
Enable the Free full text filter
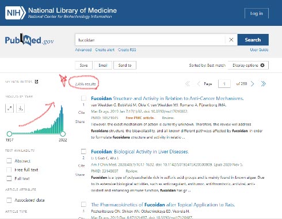(9, 170)
